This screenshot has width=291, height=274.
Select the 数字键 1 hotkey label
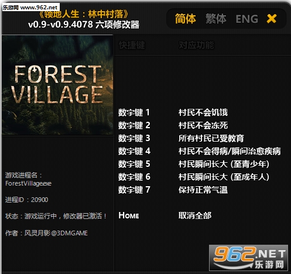click(134, 112)
